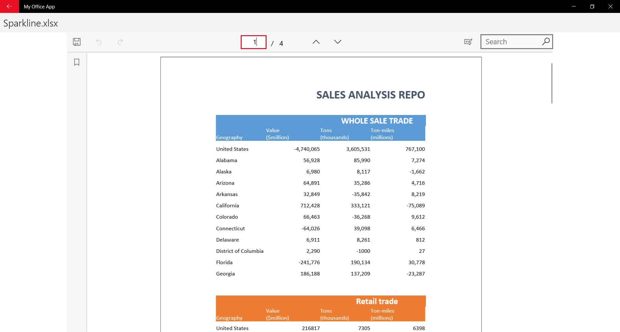Click the value 712,428 for California
This screenshot has height=332, width=620.
(310, 205)
